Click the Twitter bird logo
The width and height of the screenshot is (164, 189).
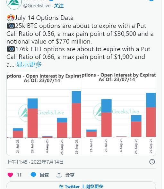click(x=152, y=1)
